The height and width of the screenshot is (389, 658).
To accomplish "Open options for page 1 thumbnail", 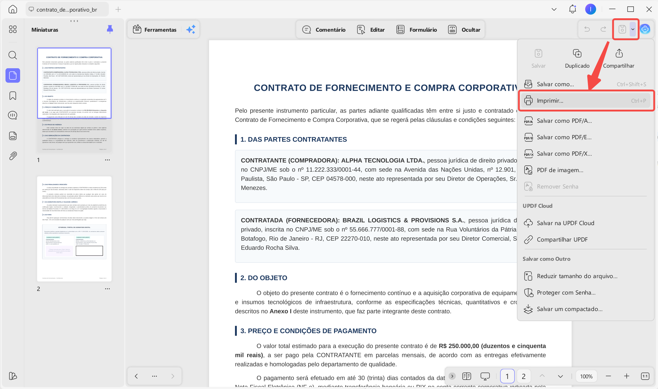I will (107, 160).
